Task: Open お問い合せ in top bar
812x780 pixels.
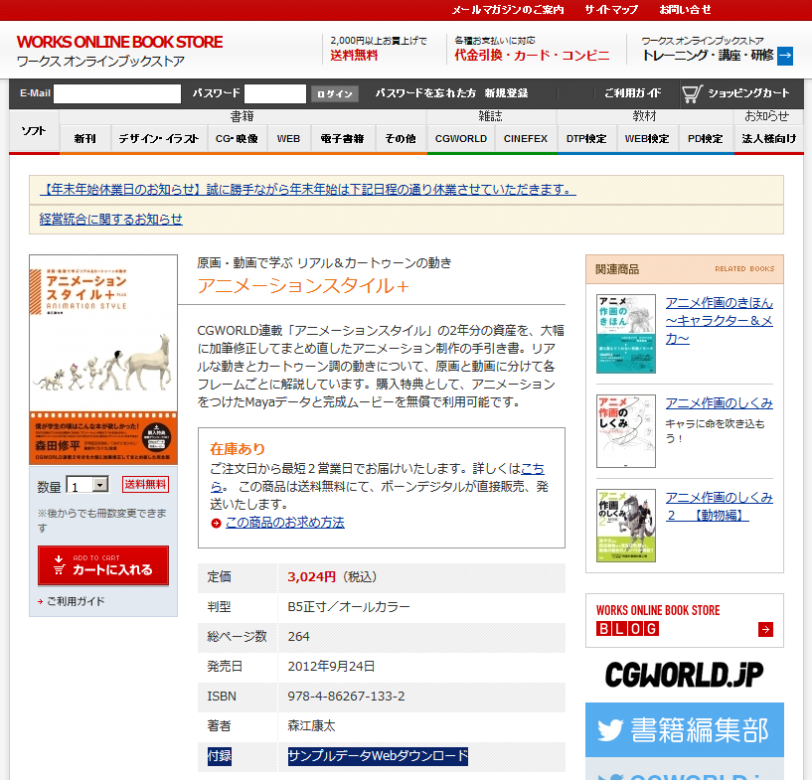Action: pyautogui.click(x=685, y=10)
